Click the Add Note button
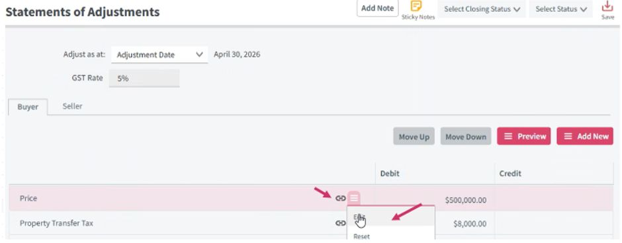The height and width of the screenshot is (243, 622). tap(378, 9)
